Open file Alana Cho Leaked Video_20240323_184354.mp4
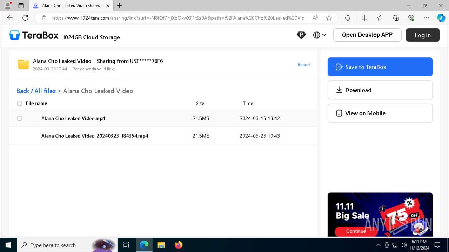The height and width of the screenshot is (252, 449). point(95,136)
